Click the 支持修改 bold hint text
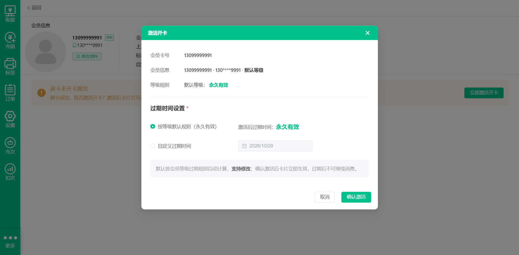Image resolution: width=519 pixels, height=255 pixels. click(x=241, y=169)
